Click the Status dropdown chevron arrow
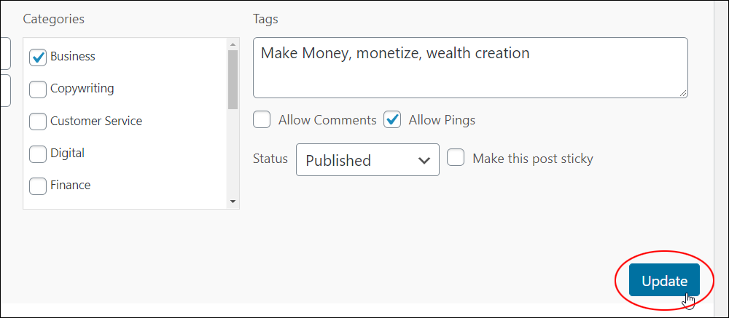This screenshot has width=729, height=318. point(424,161)
